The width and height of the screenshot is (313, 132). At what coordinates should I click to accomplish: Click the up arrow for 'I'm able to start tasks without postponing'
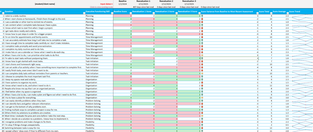click(202, 58)
